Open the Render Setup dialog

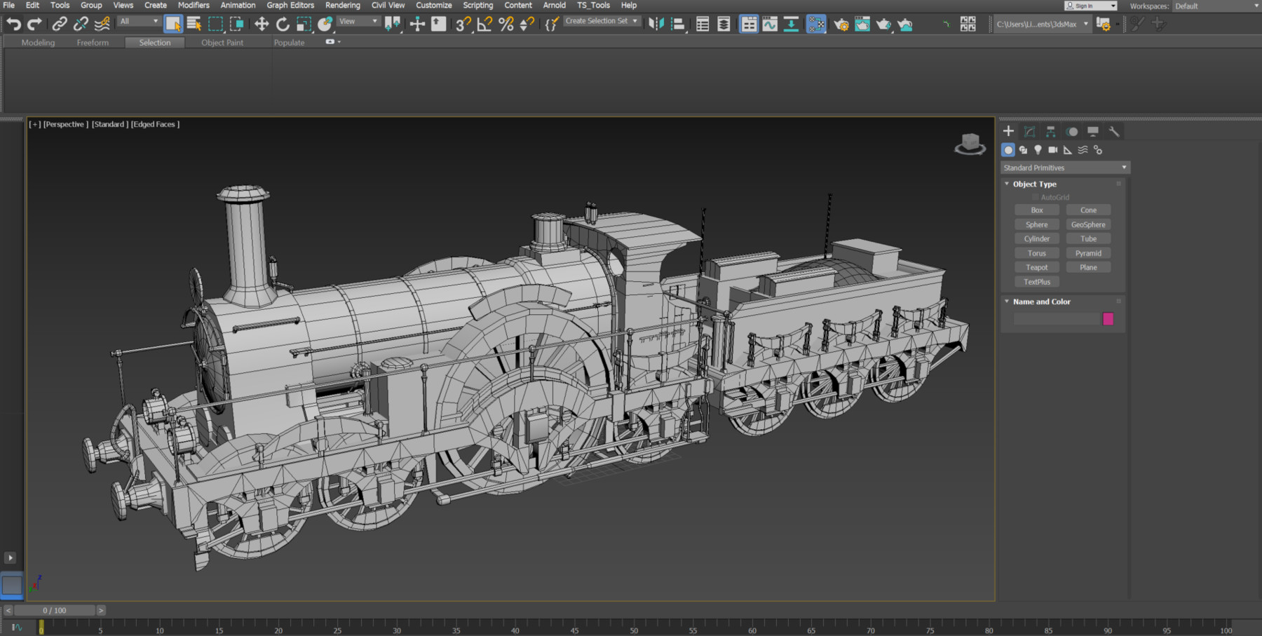pos(841,23)
